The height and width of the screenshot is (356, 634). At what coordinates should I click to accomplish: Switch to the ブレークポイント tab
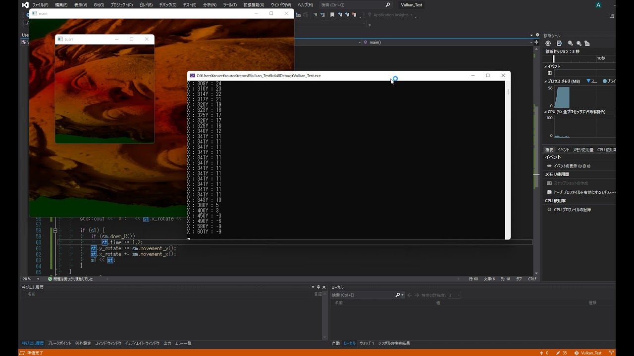click(59, 343)
